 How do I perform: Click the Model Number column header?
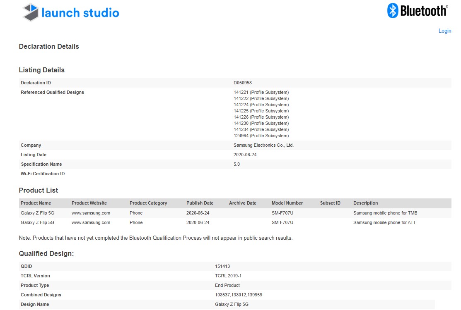pos(287,203)
